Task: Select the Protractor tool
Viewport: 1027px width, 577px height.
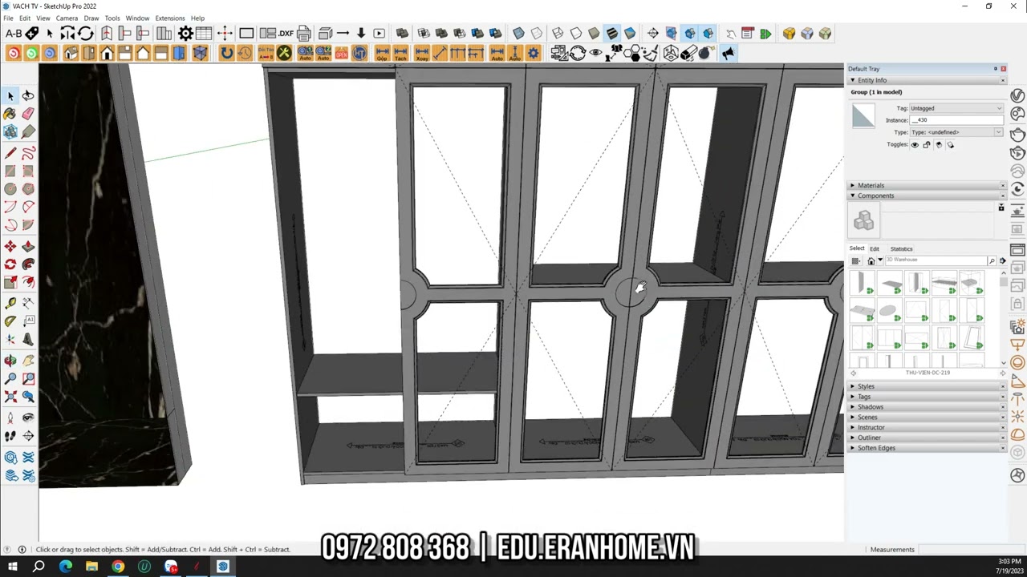Action: pos(10,321)
